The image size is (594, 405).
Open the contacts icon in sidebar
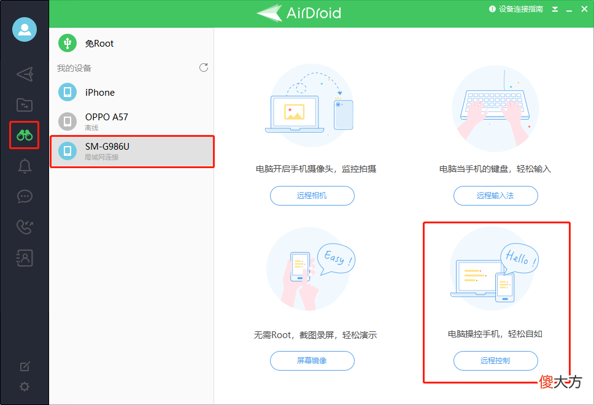pos(25,258)
